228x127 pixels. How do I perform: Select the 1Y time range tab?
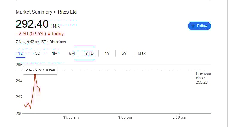point(107,53)
